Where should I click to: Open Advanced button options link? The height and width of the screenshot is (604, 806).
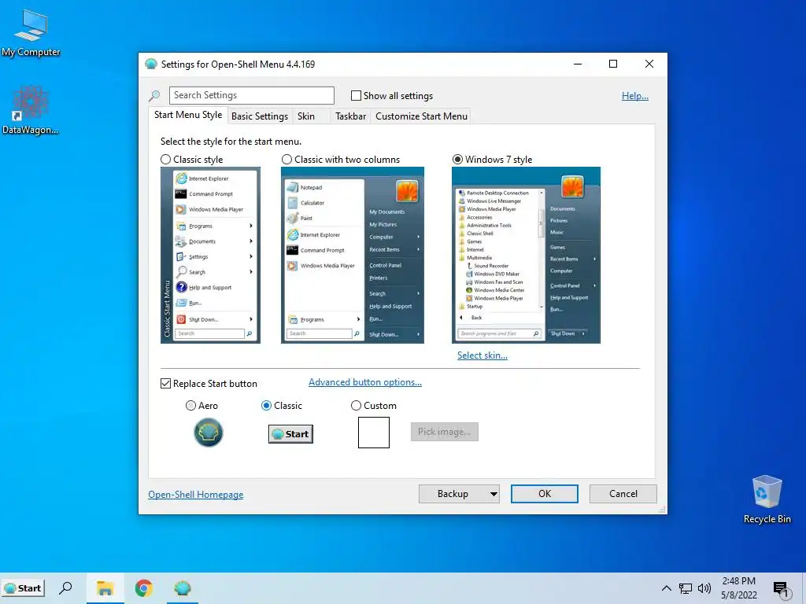point(365,382)
